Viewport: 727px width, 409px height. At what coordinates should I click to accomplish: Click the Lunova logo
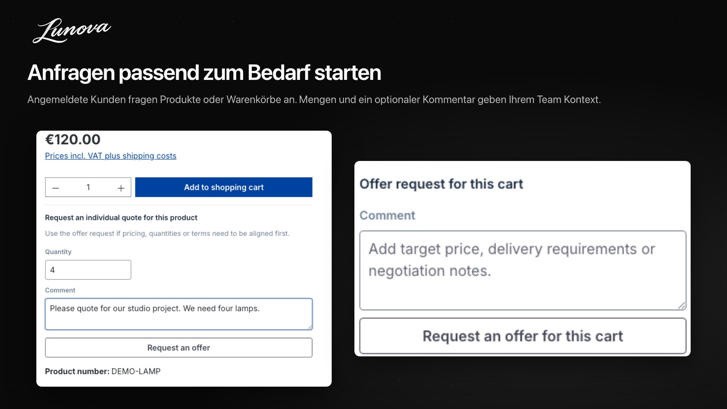point(72,31)
